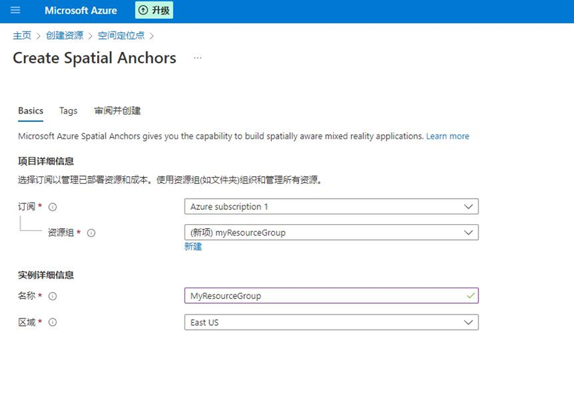
Task: Click the 新建 link under resource group
Action: 193,247
